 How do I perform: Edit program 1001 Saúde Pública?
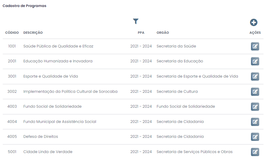pyautogui.click(x=255, y=46)
